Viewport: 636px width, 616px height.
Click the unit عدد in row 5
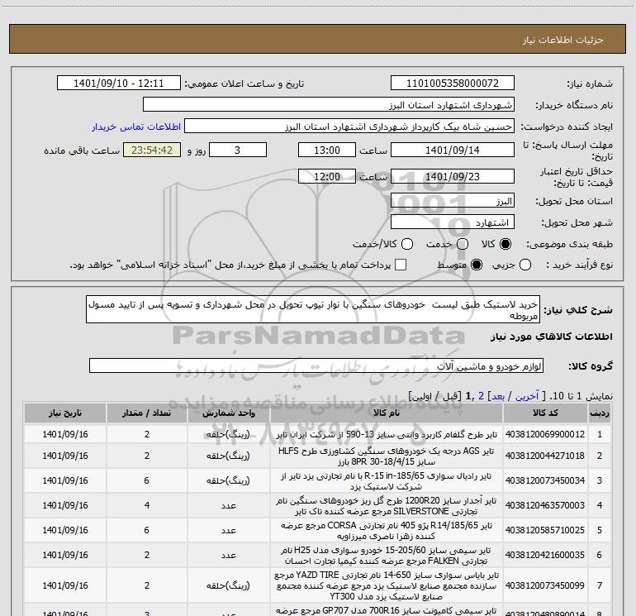[x=229, y=530]
